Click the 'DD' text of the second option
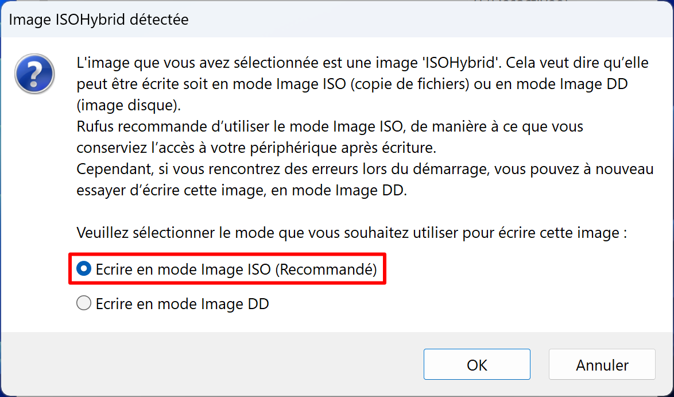 [258, 304]
